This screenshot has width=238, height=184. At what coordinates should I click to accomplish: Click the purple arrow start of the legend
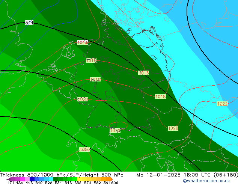pos(9,179)
